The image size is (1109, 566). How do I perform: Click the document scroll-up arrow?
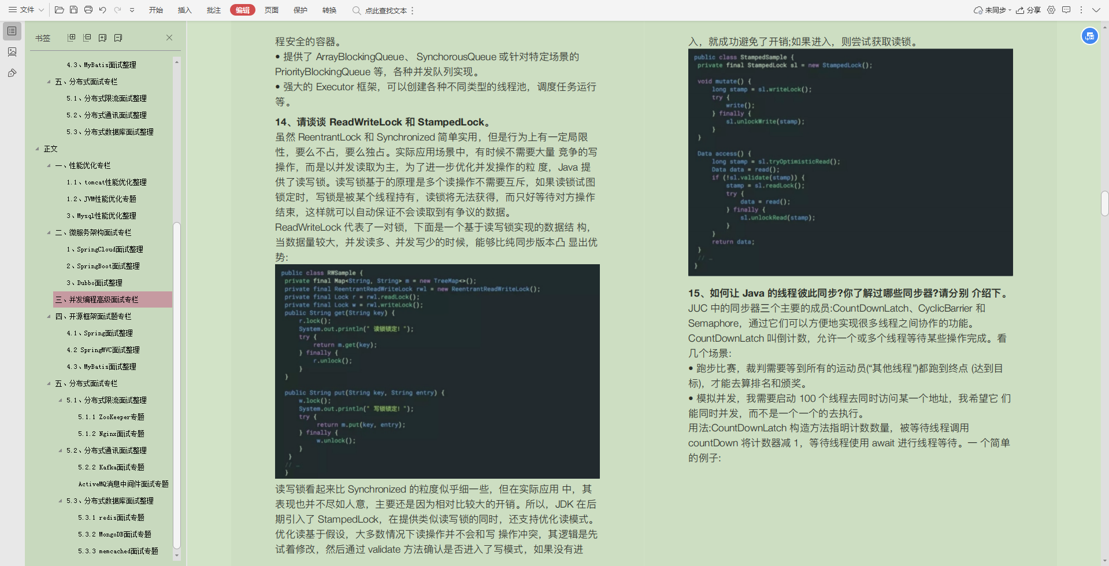1104,27
